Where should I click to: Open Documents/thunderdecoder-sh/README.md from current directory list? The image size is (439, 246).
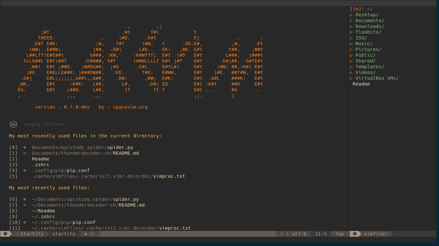[85, 153]
